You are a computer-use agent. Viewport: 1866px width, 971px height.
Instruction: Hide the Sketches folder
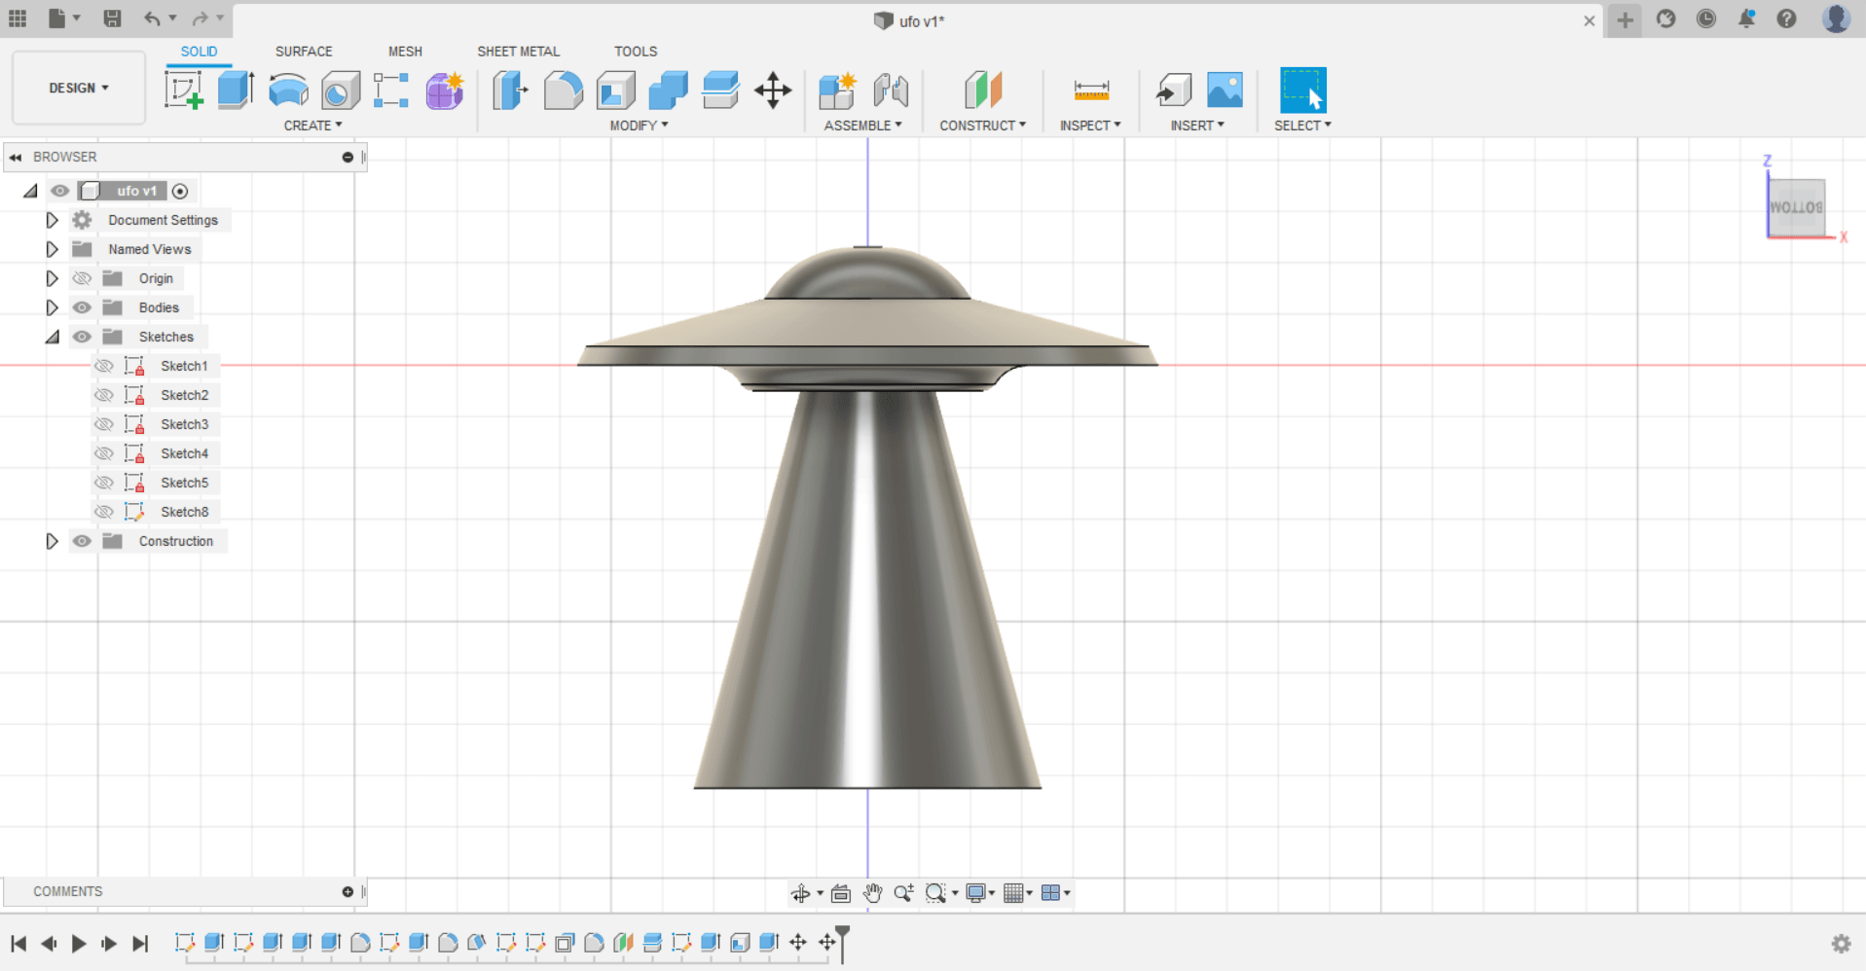(82, 337)
